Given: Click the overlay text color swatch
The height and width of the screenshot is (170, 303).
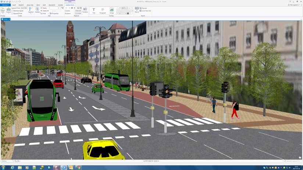Looking at the screenshot, I should click(128, 14).
